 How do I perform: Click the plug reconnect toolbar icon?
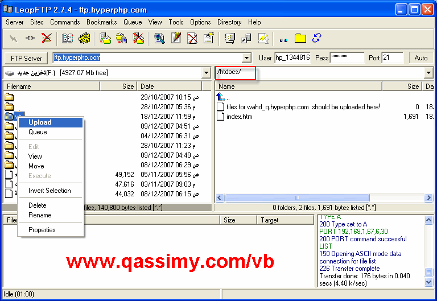click(30, 38)
